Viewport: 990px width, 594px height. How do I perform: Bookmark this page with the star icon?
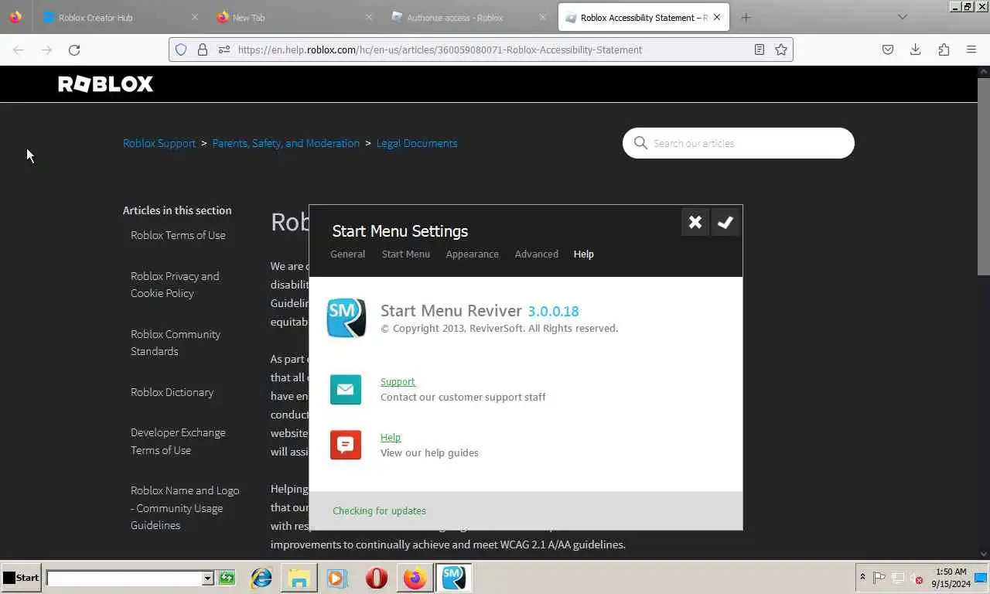pyautogui.click(x=781, y=49)
